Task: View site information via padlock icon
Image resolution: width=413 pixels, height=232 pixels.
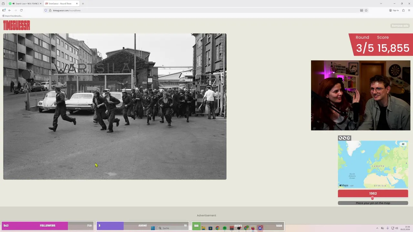Action: pos(50,10)
